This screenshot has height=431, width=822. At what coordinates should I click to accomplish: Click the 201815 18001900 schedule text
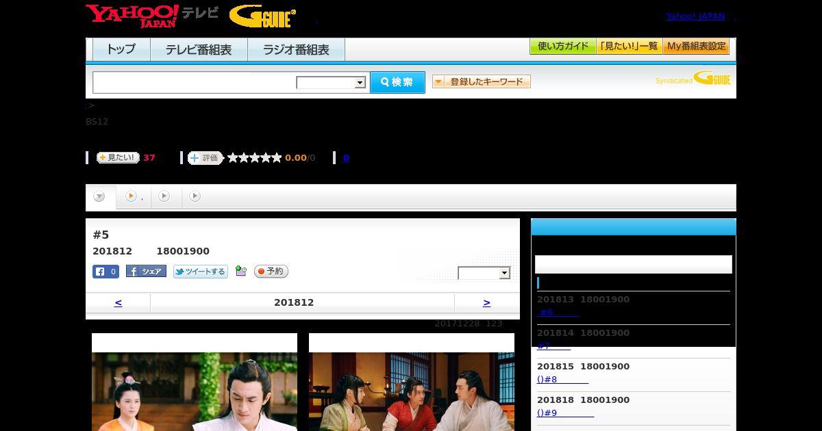point(583,367)
